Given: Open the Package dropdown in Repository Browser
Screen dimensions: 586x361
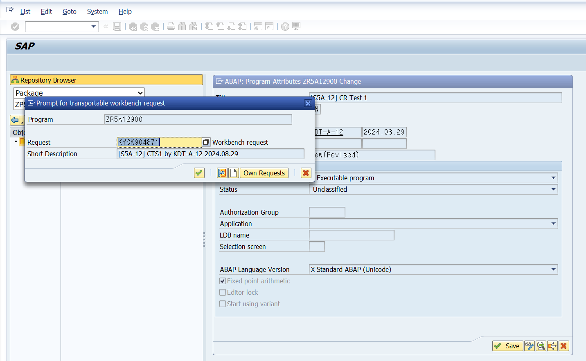Looking at the screenshot, I should pos(140,93).
